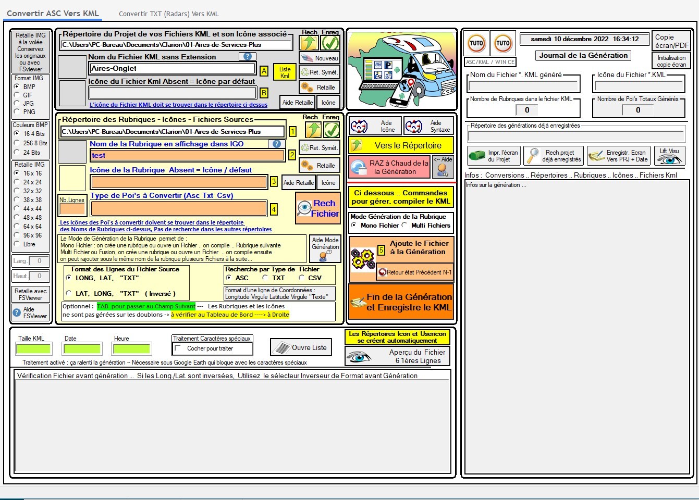Click the camper van illustration
The image size is (699, 500).
pos(401,70)
